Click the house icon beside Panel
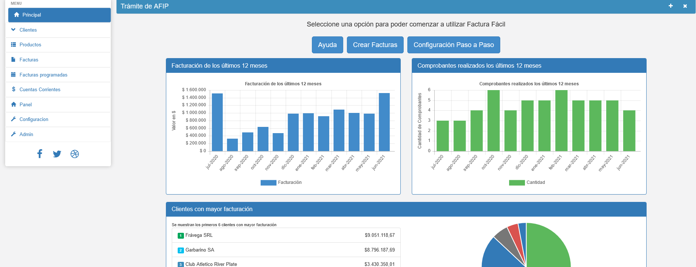 pos(14,104)
